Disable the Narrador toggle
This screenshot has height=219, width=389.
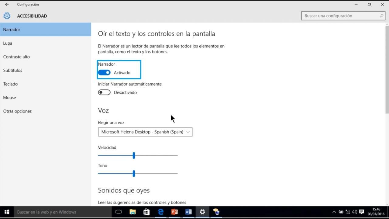[x=104, y=72]
